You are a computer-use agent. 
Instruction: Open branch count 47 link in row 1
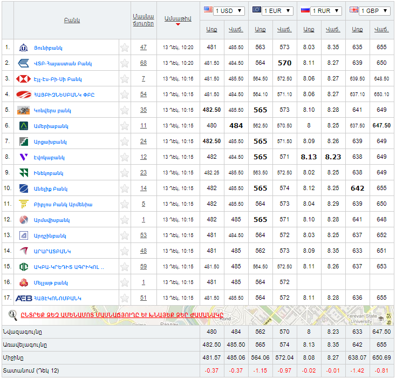(x=144, y=48)
